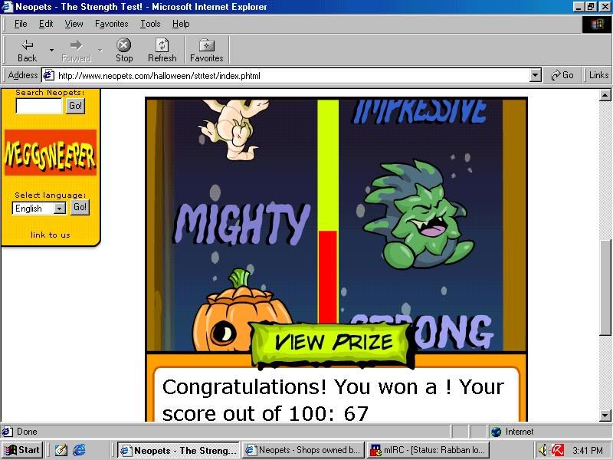Image resolution: width=613 pixels, height=460 pixels.
Task: Click the 'score out of 100: 67' text
Action: pyautogui.click(x=265, y=412)
